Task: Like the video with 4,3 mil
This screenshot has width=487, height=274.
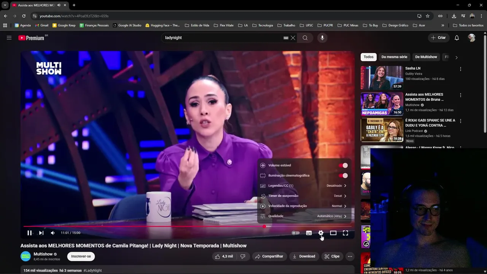Action: (x=224, y=256)
